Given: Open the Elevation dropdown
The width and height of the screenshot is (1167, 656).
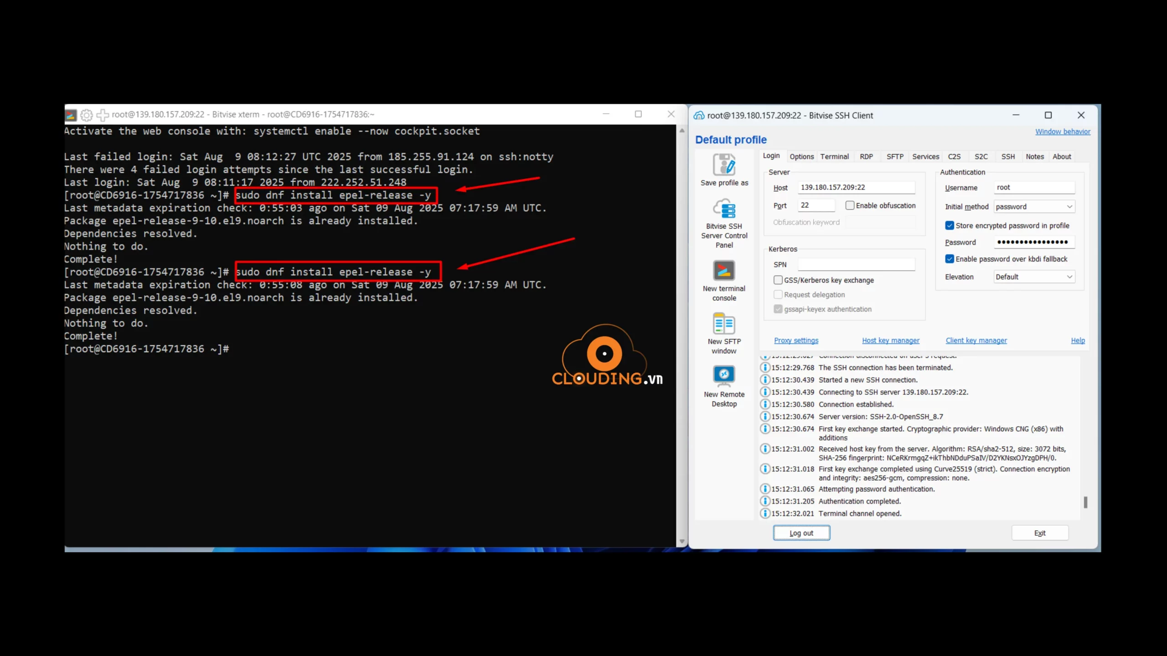Looking at the screenshot, I should click(1034, 277).
